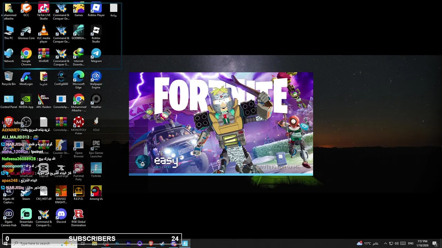442x248 pixels.
Task: Open Roblox Studio shortcut
Action: pyautogui.click(x=96, y=34)
